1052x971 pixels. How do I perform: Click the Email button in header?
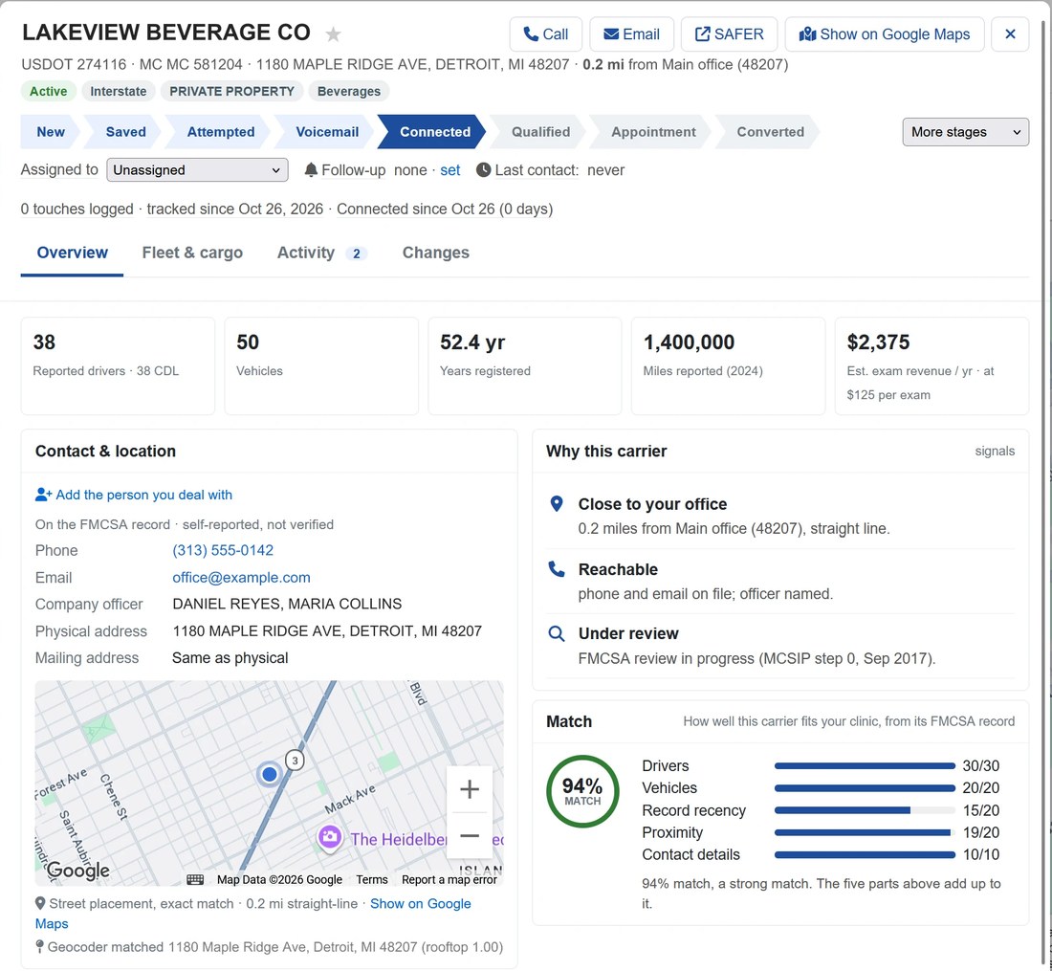(x=631, y=34)
